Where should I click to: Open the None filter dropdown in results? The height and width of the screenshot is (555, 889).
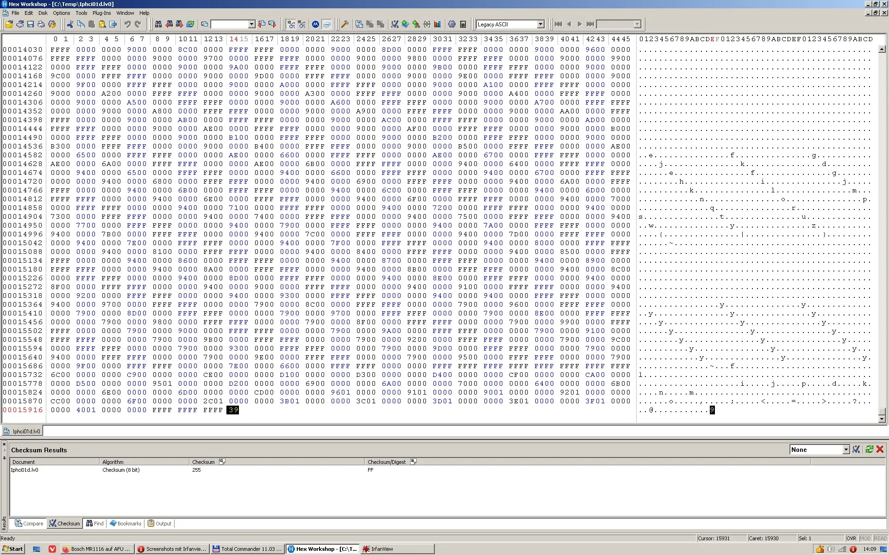846,450
